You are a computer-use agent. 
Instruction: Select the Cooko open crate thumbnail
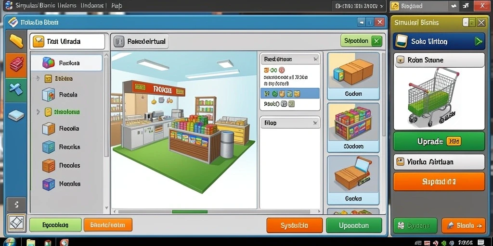[x=353, y=180]
